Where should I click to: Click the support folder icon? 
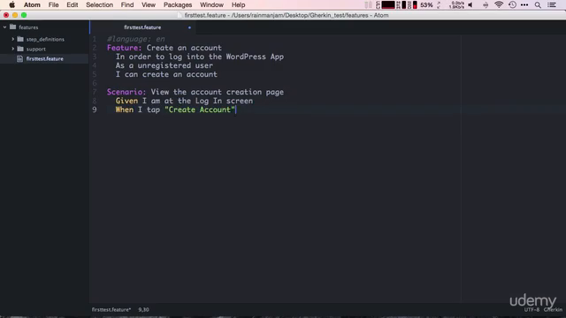pyautogui.click(x=20, y=49)
